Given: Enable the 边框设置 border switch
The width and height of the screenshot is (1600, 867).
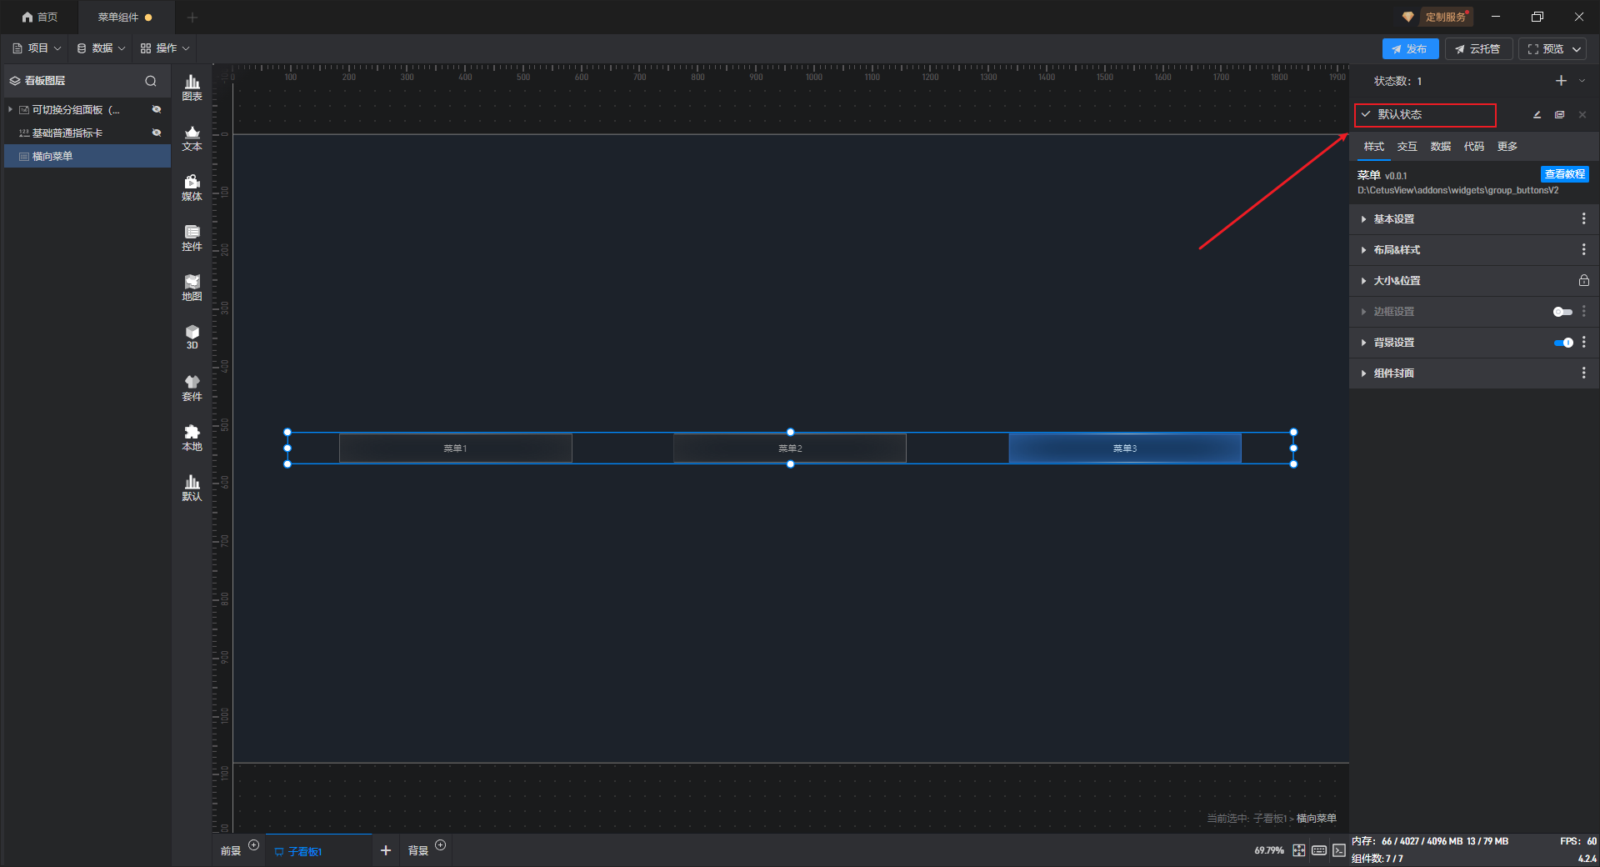Looking at the screenshot, I should [x=1562, y=312].
